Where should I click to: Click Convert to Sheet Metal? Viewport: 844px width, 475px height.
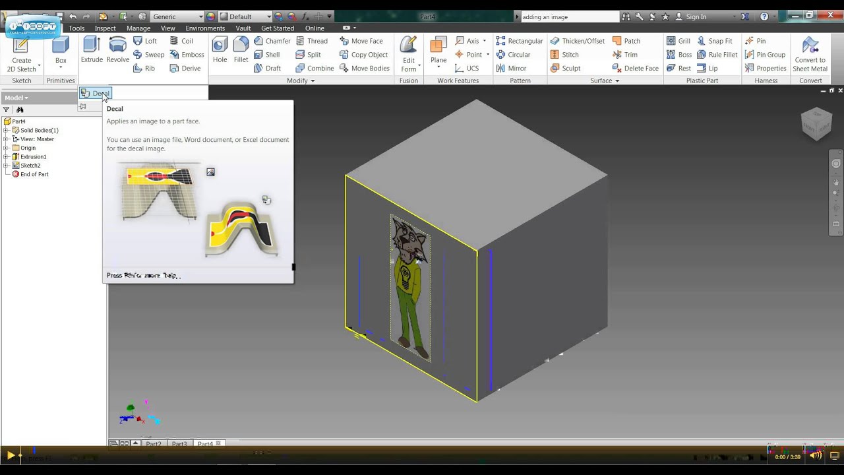pos(810,54)
